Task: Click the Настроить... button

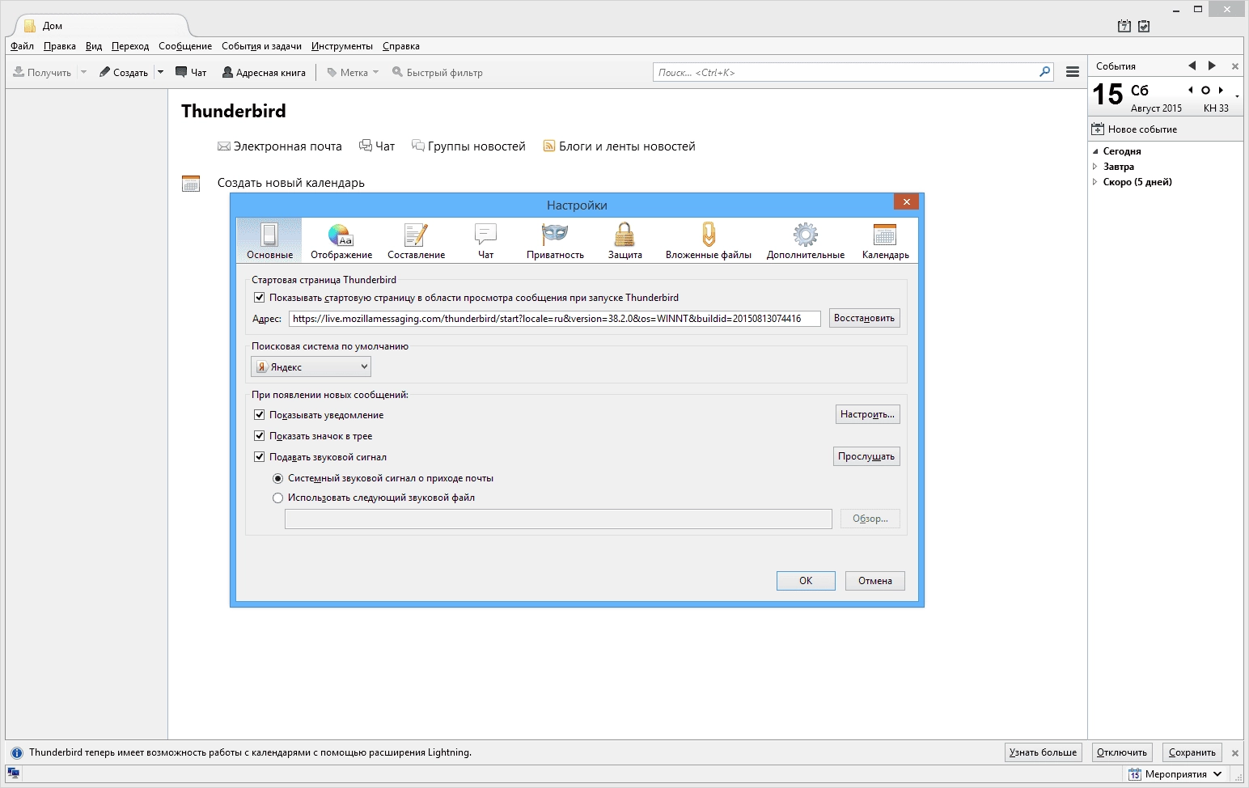Action: pos(867,414)
